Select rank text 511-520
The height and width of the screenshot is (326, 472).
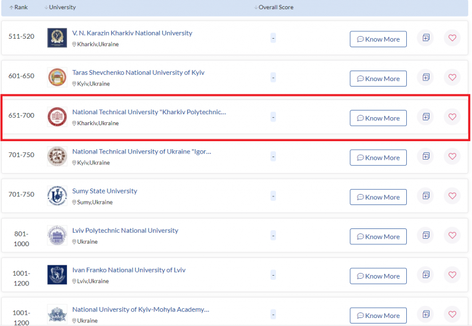coord(22,36)
